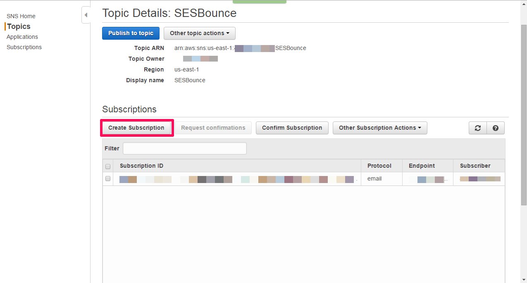Open Subscriptions in sidebar
Screen dimensions: 527x283
pos(24,47)
